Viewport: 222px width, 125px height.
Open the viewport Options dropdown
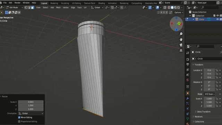pyautogui.click(x=179, y=12)
